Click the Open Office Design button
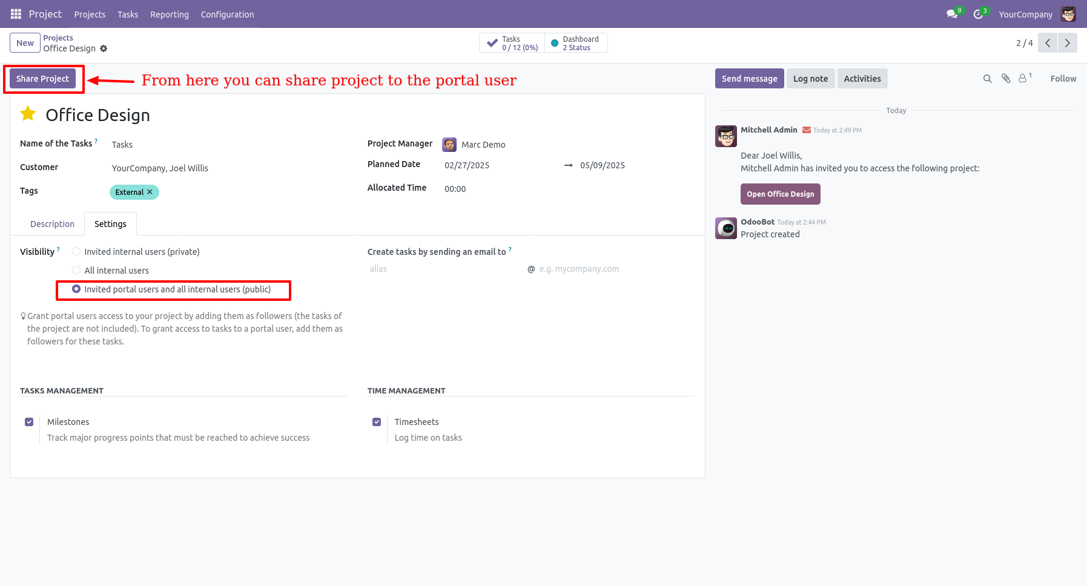This screenshot has width=1087, height=586. 780,194
